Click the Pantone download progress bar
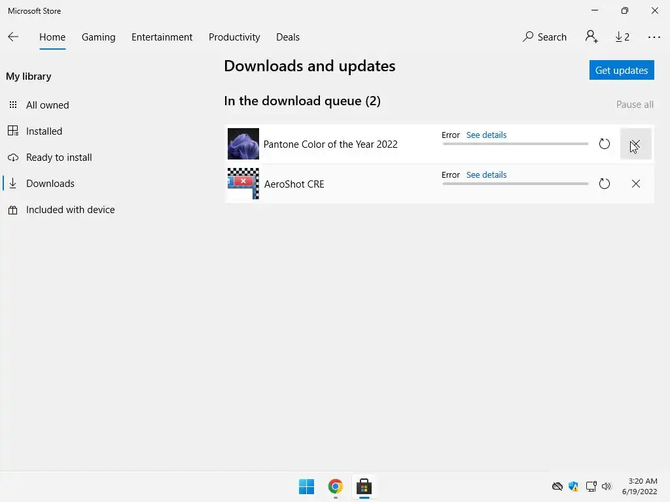 click(516, 144)
